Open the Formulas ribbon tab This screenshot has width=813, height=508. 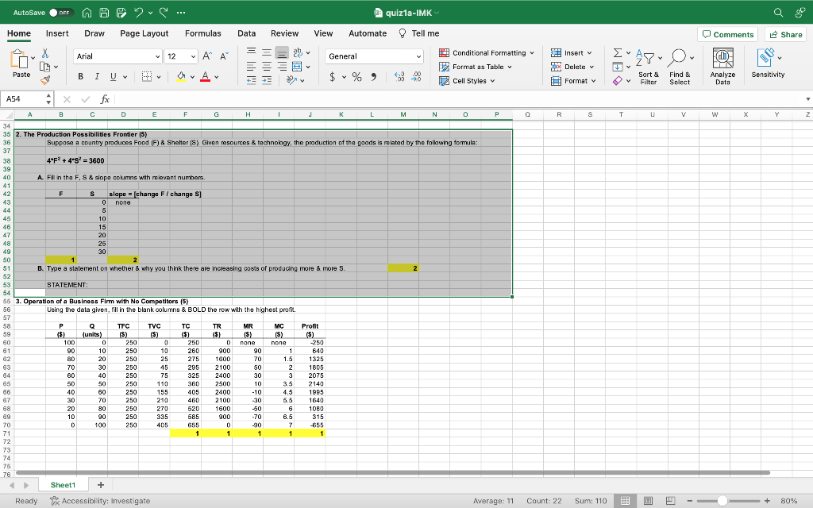[x=203, y=33]
